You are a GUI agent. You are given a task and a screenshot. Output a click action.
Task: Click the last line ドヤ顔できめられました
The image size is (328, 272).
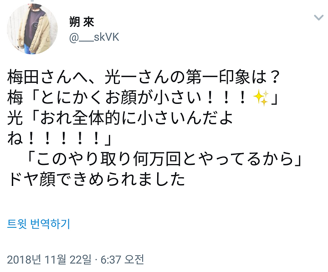click(96, 180)
